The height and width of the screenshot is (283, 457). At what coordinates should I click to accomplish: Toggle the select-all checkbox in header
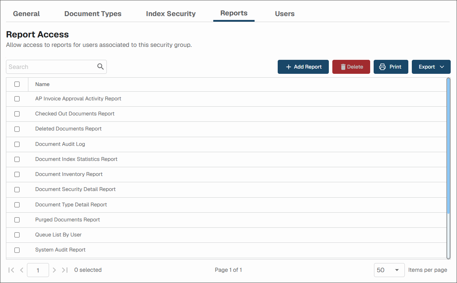coord(17,84)
